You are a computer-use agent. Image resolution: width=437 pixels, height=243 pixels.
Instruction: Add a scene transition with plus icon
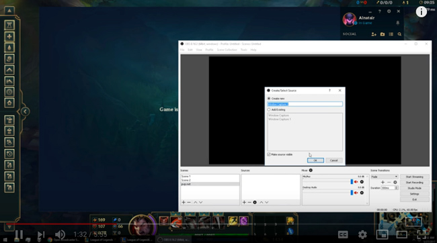pyautogui.click(x=383, y=183)
